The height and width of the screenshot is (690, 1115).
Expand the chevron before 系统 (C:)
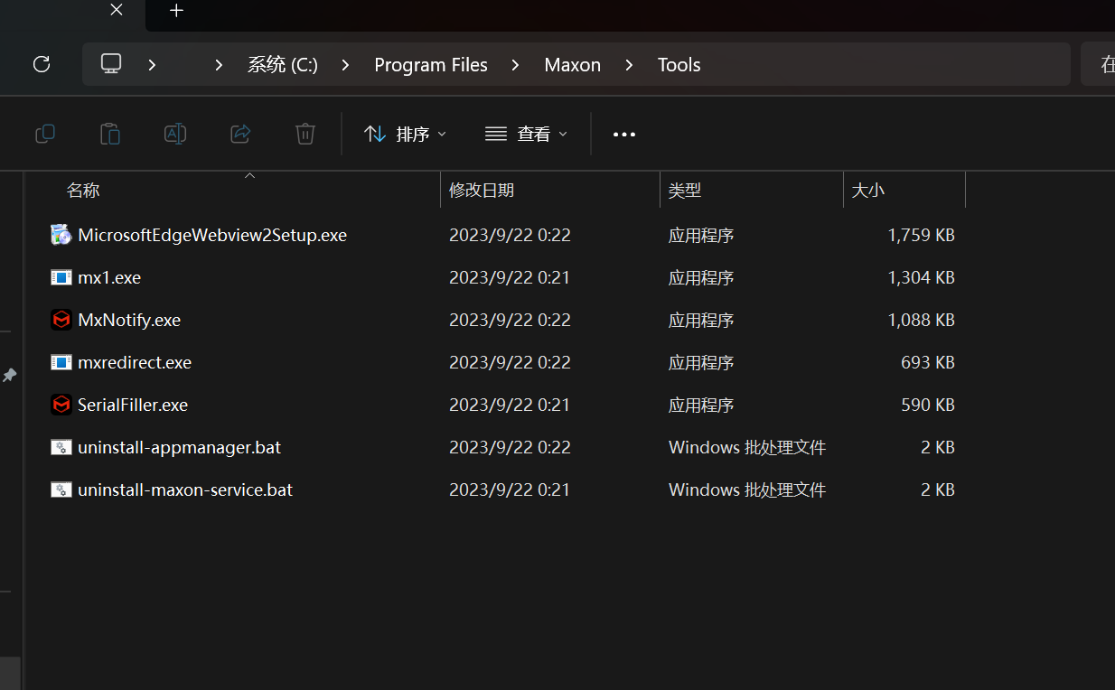coord(219,65)
